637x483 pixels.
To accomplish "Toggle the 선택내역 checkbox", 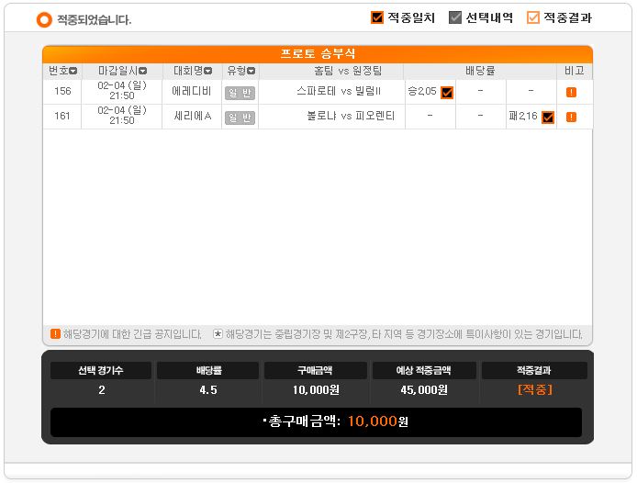I will (x=455, y=17).
